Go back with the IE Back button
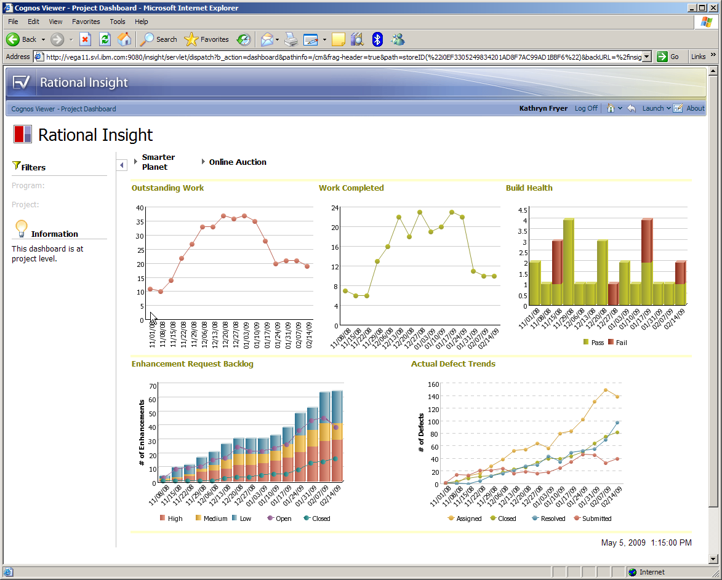 [21, 39]
